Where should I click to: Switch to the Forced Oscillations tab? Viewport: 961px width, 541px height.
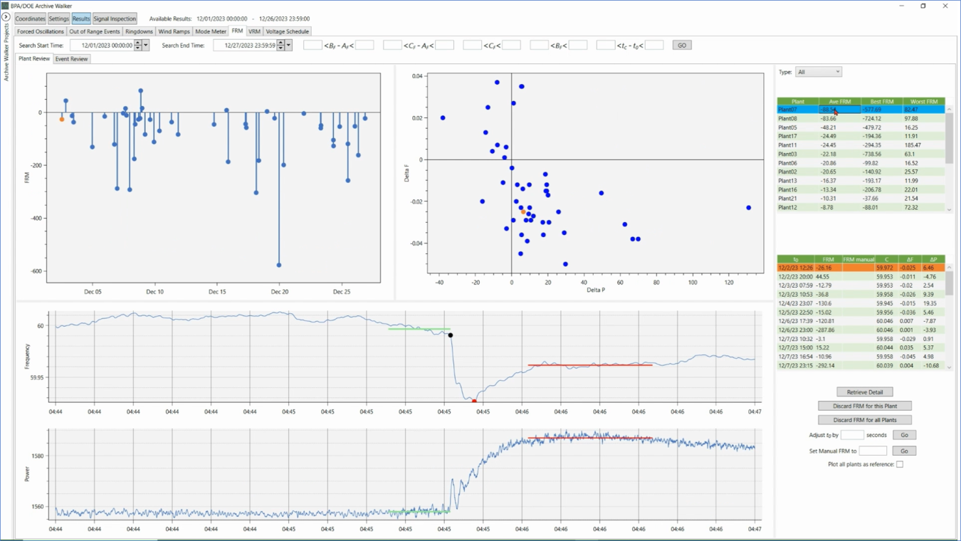40,31
